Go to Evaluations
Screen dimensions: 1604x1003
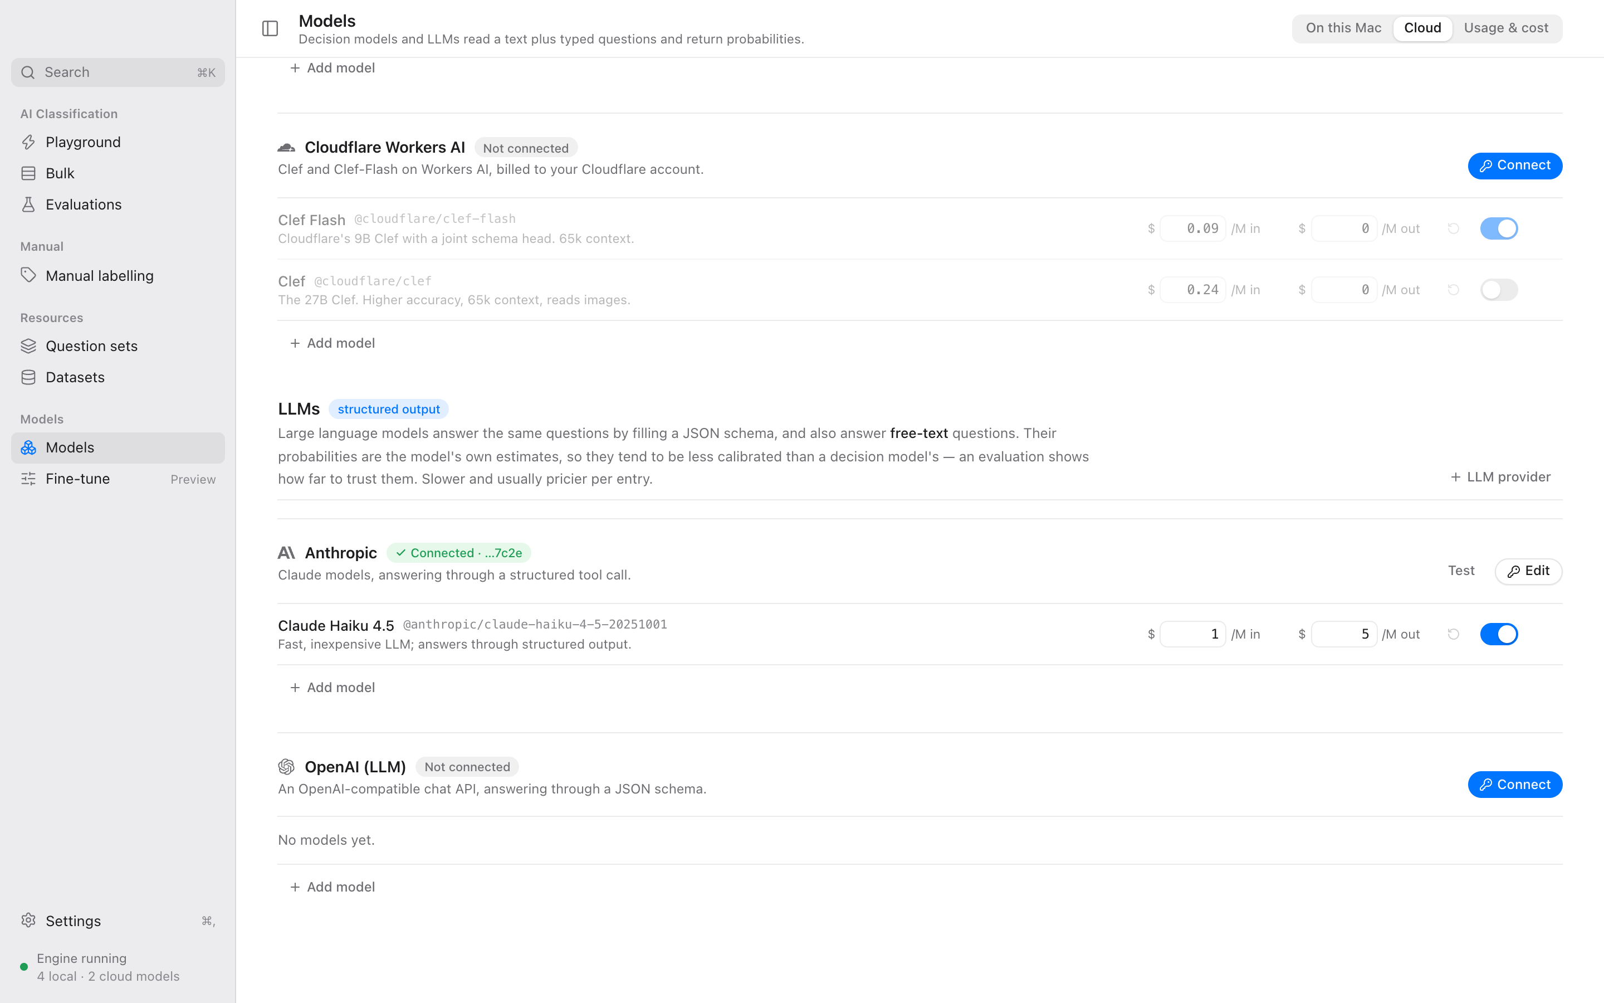[x=118, y=205]
